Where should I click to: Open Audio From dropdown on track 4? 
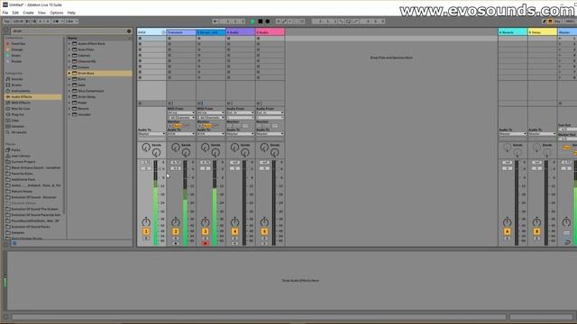click(x=241, y=112)
